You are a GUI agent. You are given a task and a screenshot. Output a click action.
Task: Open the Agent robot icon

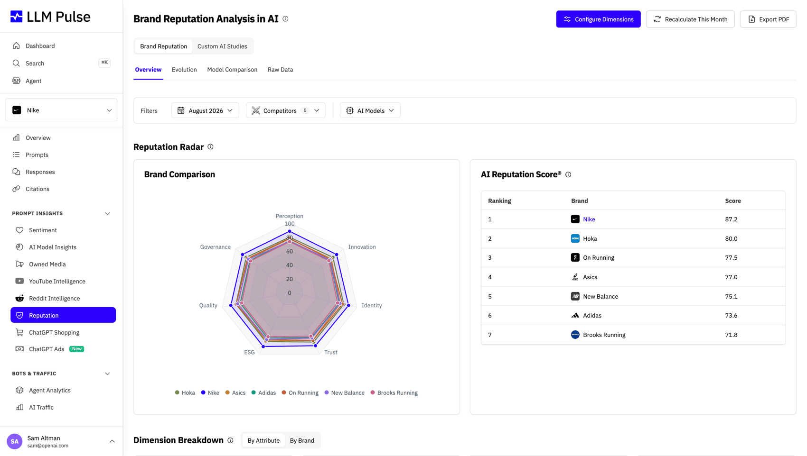16,81
